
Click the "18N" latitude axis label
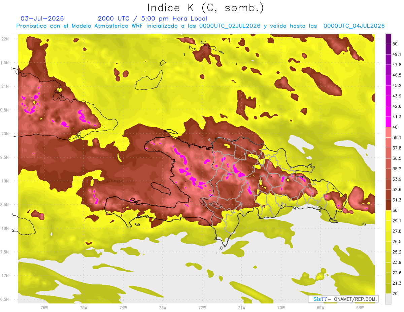(x=5, y=229)
